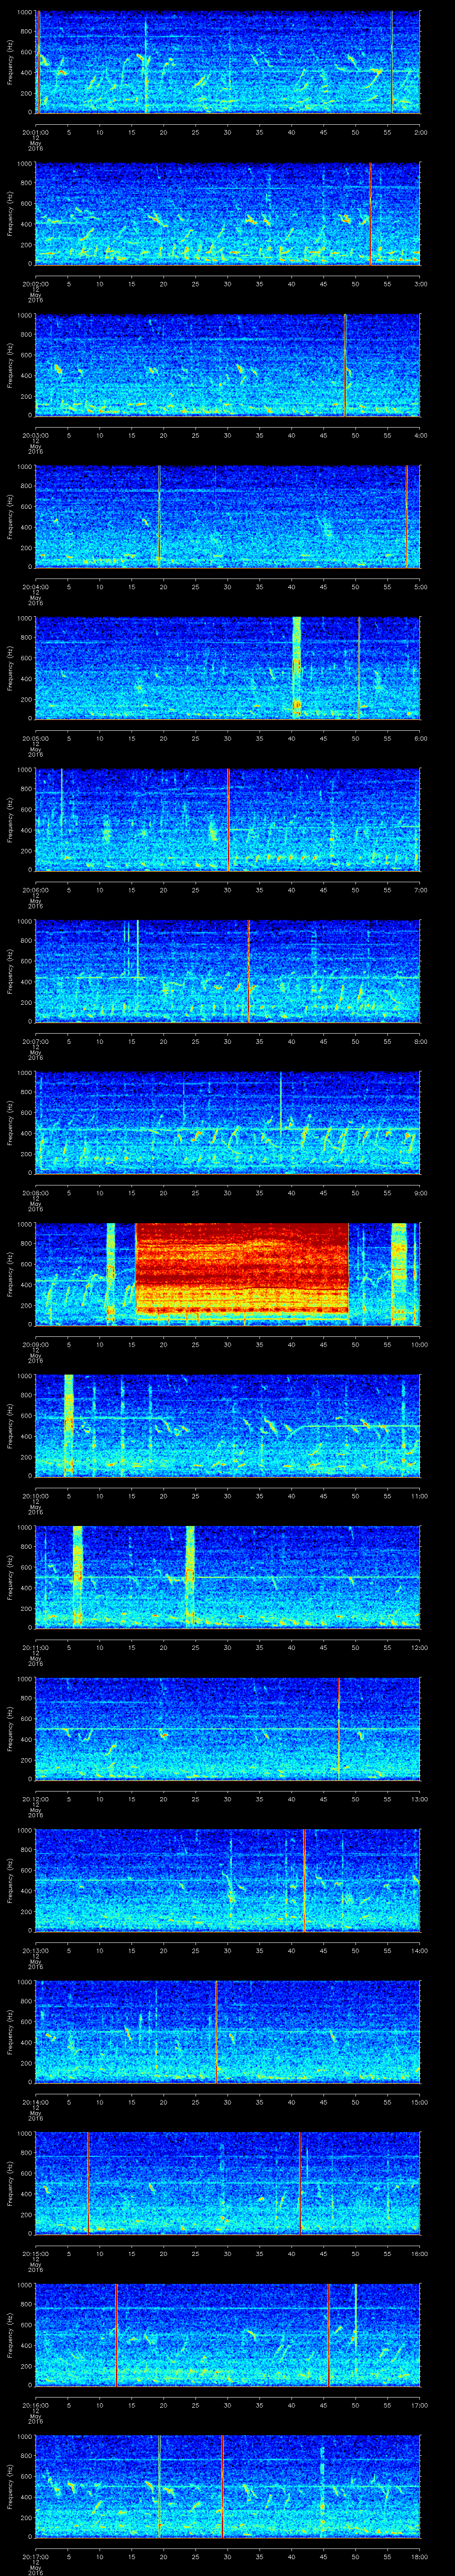Click the red vertical marker in 20:03:00 spectrogram

coord(345,365)
